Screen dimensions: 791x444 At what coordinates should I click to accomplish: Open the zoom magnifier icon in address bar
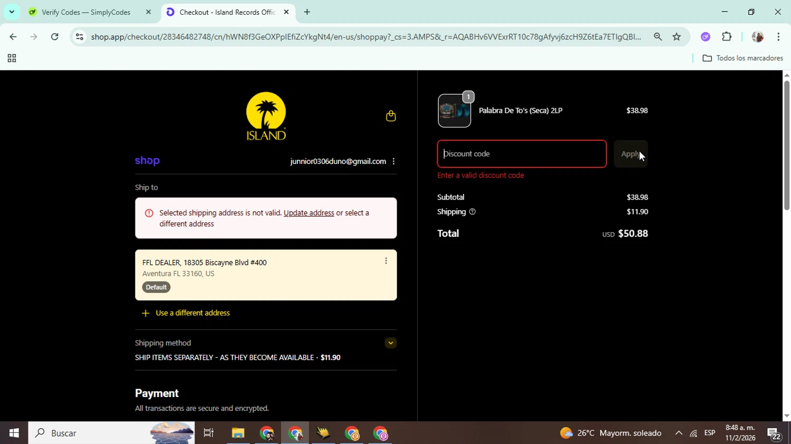click(x=658, y=37)
